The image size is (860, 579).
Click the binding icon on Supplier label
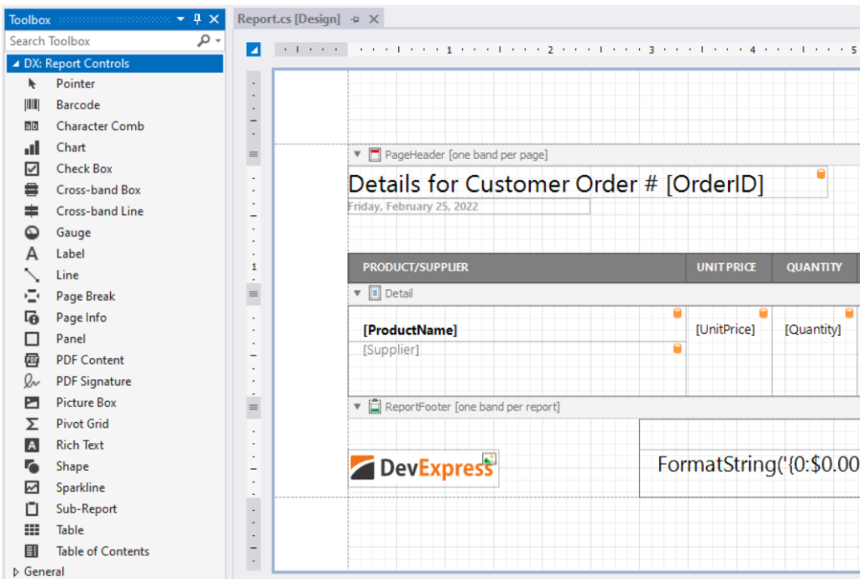coord(678,349)
